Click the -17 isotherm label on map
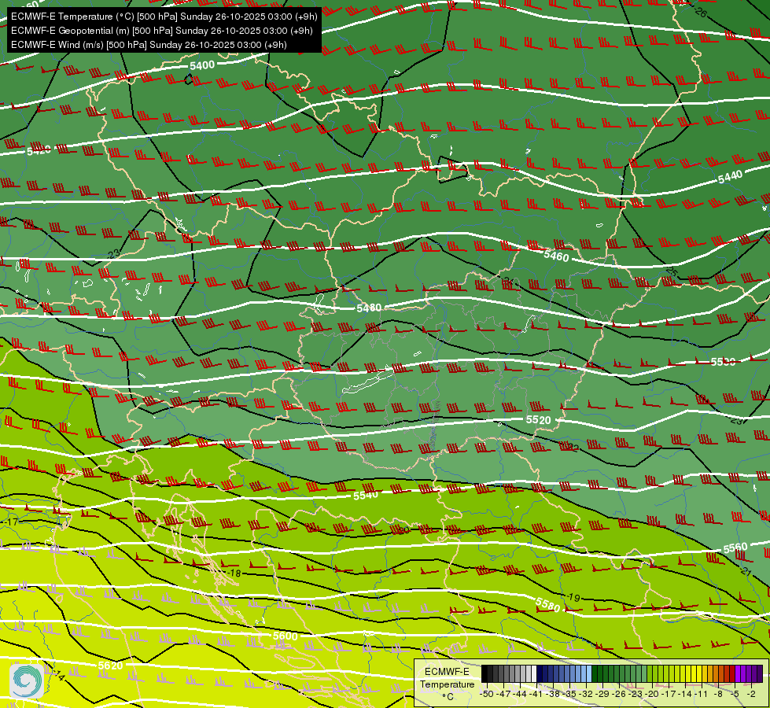The height and width of the screenshot is (708, 770). pos(13,522)
